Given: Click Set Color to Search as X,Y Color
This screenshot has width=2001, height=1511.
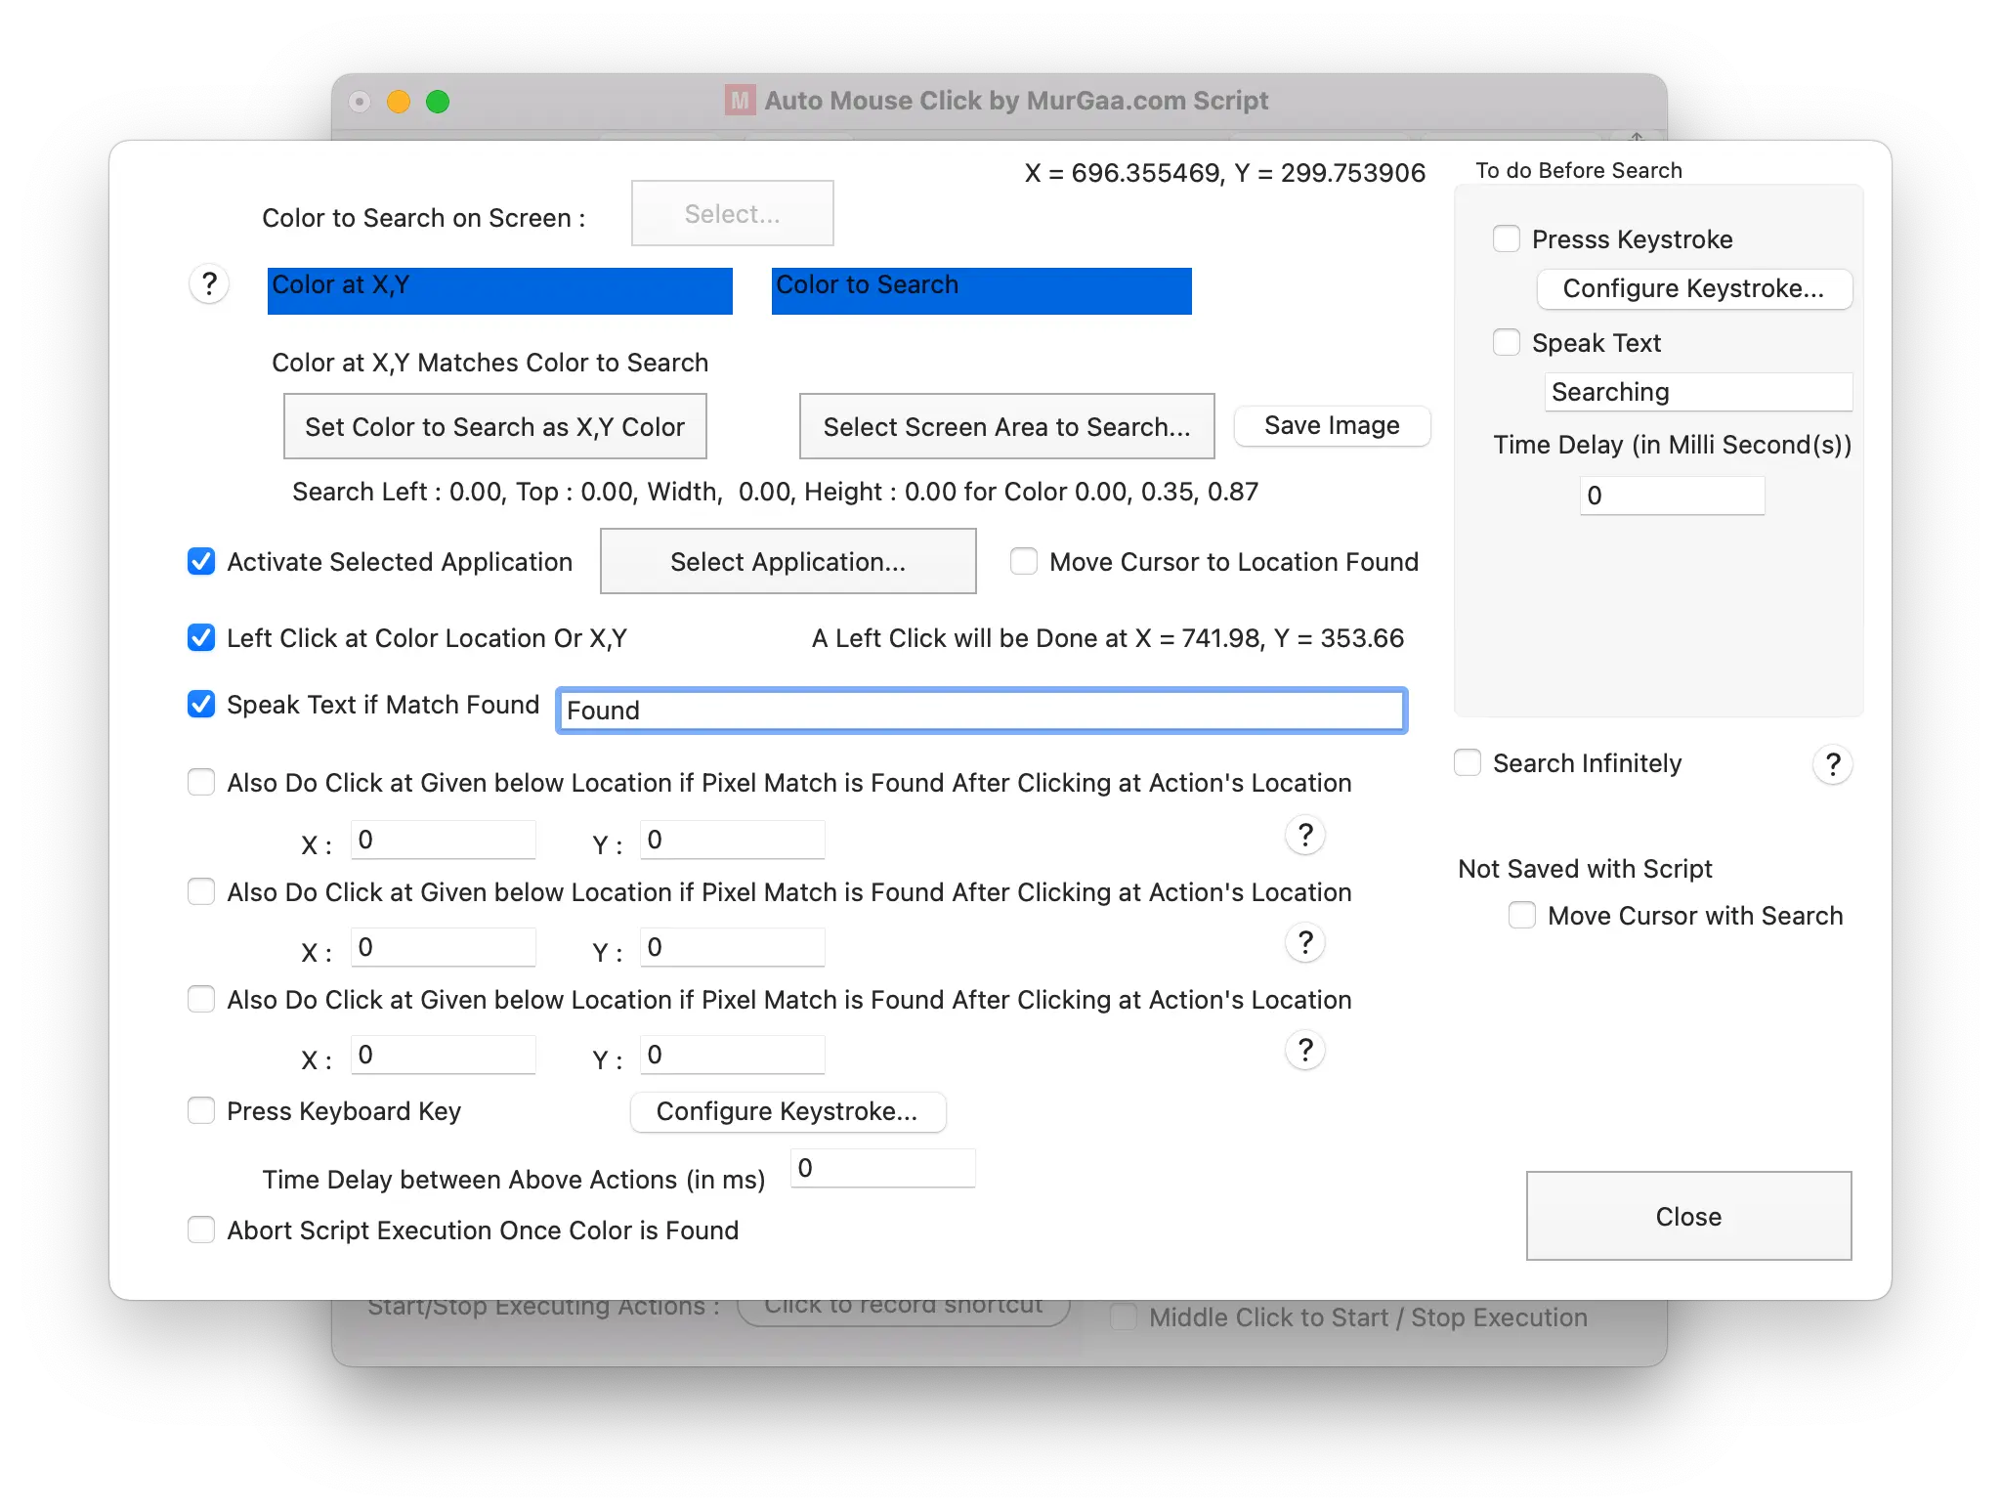Looking at the screenshot, I should point(494,426).
